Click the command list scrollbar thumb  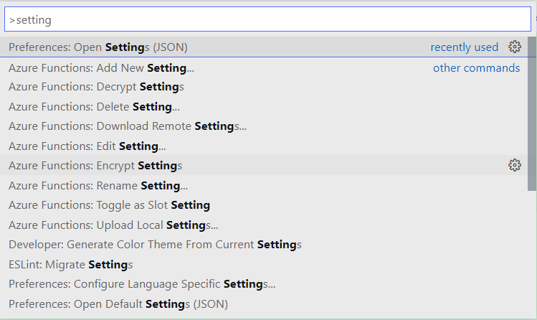point(532,114)
